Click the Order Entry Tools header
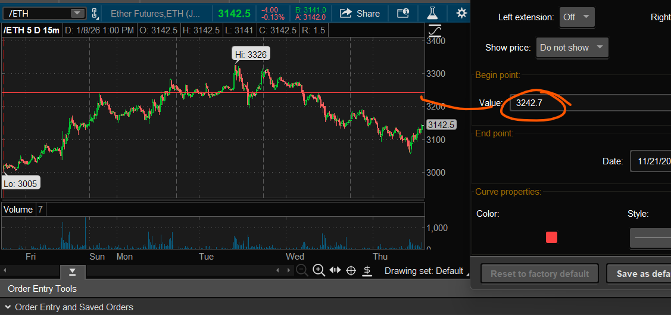 pos(42,289)
